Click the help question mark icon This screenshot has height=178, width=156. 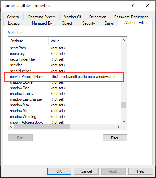point(133,5)
